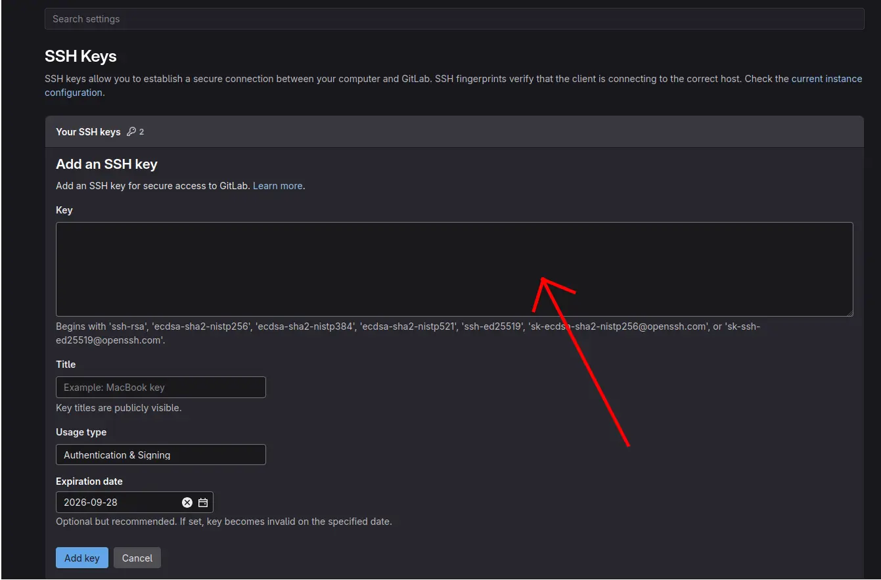The height and width of the screenshot is (580, 881).
Task: Click the Usage type label
Action: tap(81, 432)
